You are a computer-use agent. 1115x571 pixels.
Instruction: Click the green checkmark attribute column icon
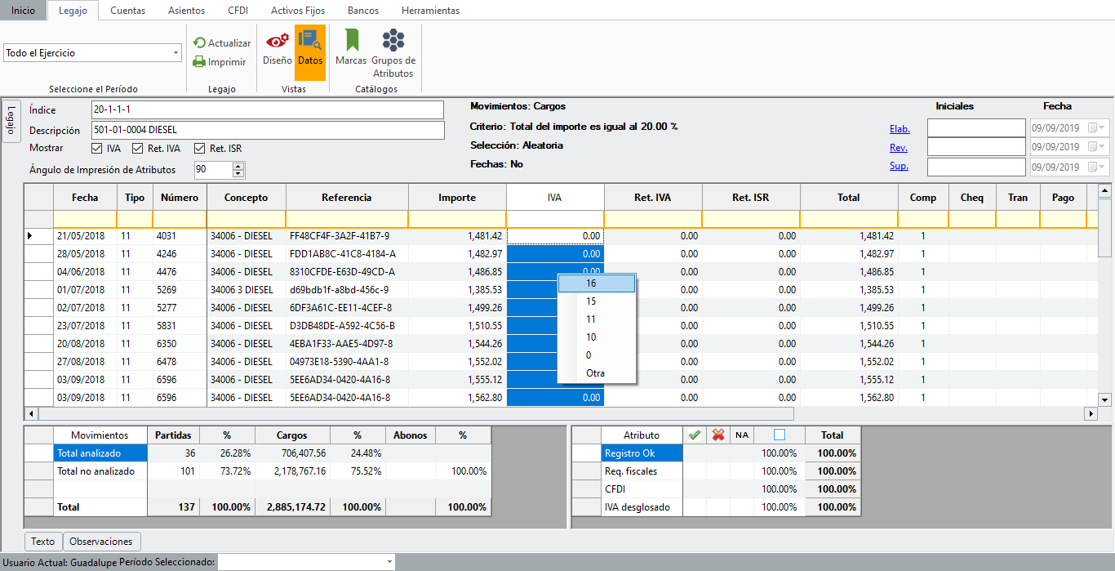695,435
